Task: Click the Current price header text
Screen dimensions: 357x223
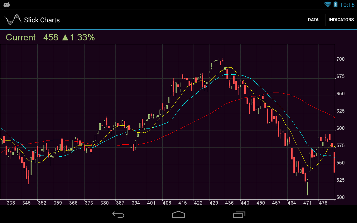Action: (x=20, y=37)
